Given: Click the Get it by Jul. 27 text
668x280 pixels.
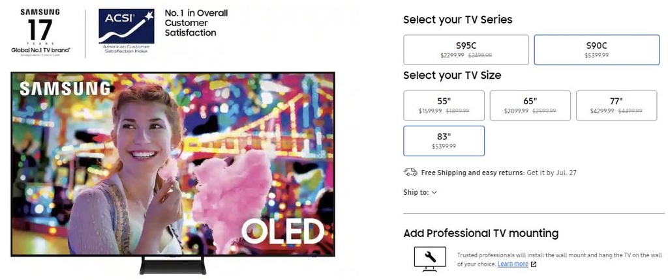Looking at the screenshot, I should pos(552,173).
